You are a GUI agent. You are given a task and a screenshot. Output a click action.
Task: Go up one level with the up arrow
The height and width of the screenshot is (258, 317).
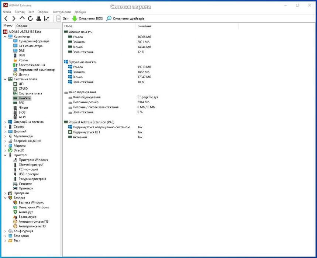point(22,18)
